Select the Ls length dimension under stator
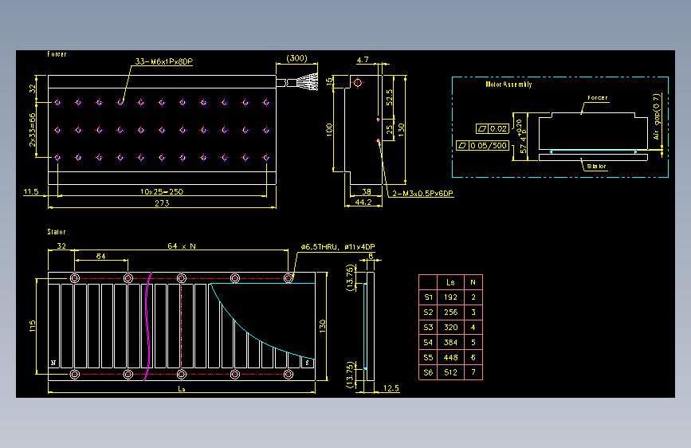 (182, 388)
